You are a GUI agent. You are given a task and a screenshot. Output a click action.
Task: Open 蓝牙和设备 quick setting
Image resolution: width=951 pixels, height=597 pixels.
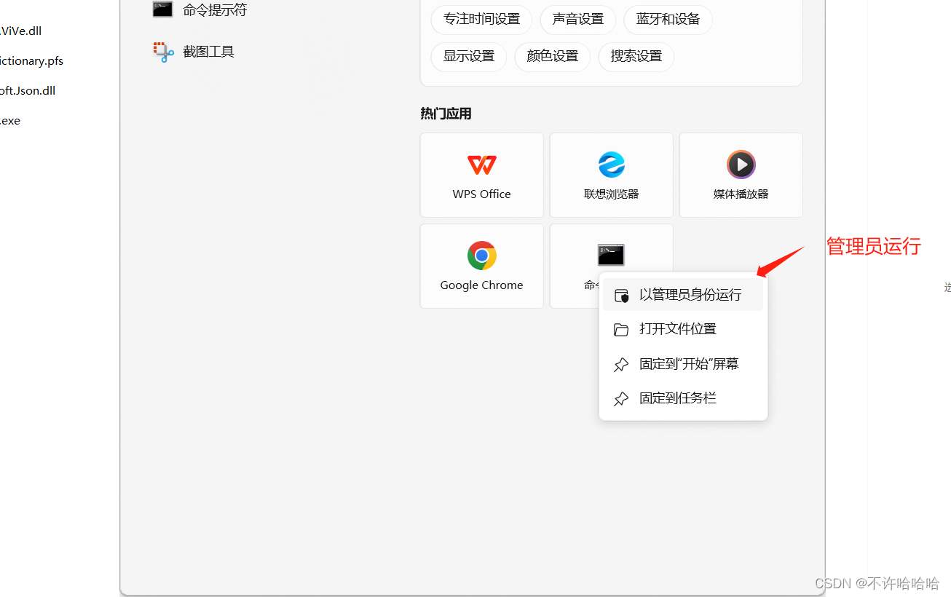[x=668, y=20]
